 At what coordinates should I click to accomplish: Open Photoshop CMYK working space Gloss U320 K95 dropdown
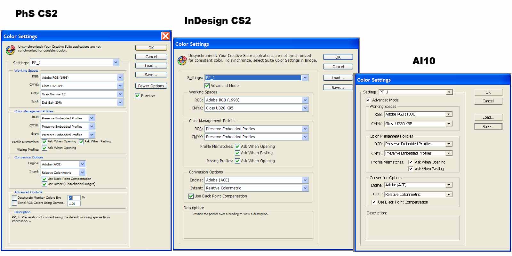pos(82,86)
